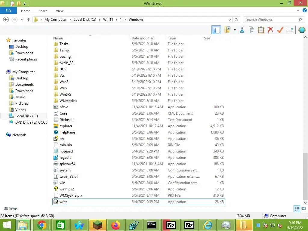Open Google Chrome from the taskbar
The width and height of the screenshot is (308, 231).
(x=42, y=225)
